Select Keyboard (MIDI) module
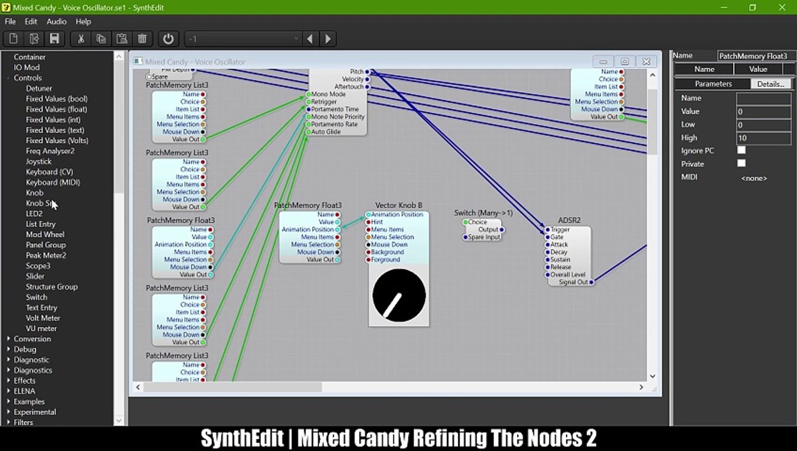This screenshot has height=451, width=797. point(53,182)
